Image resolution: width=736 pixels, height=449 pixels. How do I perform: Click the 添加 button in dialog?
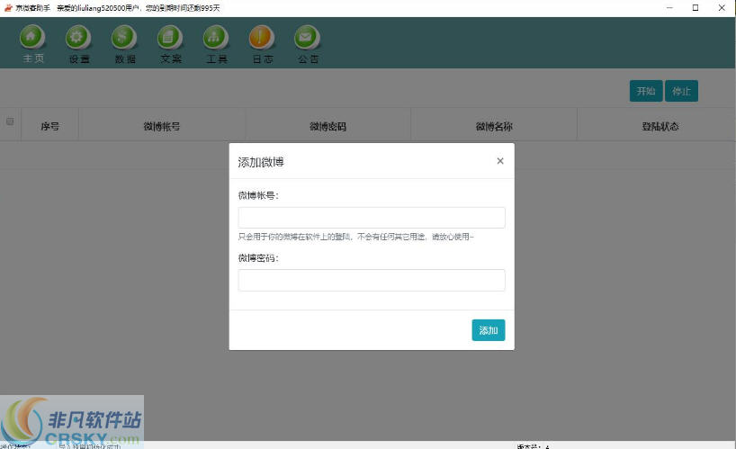click(489, 330)
